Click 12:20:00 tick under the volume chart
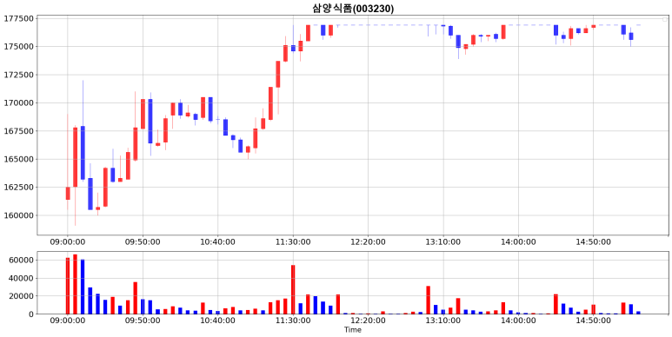The image size is (672, 337). [368, 321]
